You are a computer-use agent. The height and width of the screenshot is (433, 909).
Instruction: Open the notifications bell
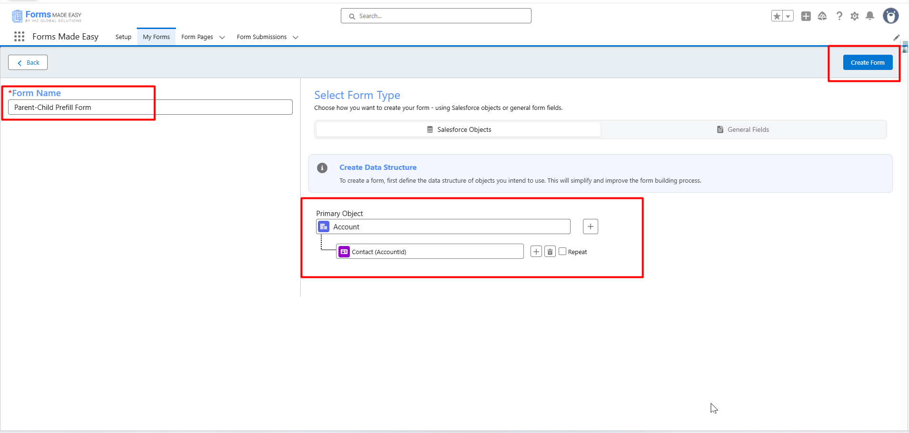pos(870,16)
